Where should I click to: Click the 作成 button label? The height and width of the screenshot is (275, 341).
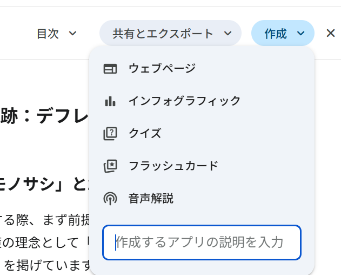pos(276,34)
